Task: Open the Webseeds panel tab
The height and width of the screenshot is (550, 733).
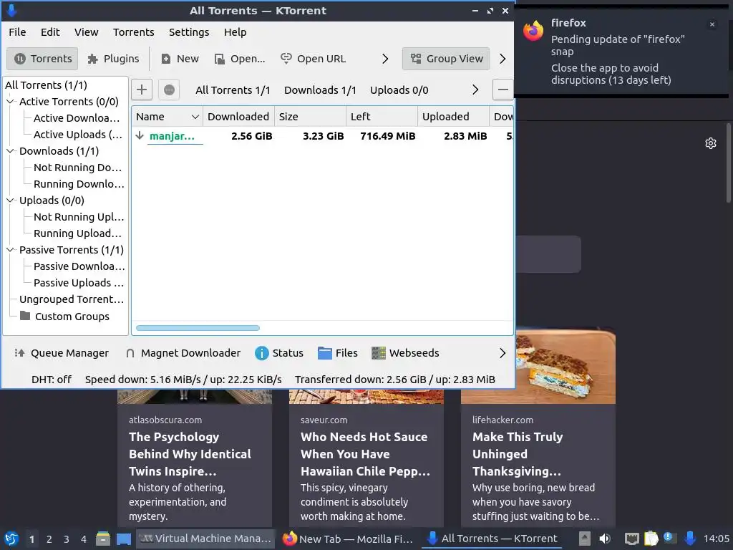Action: pyautogui.click(x=405, y=353)
